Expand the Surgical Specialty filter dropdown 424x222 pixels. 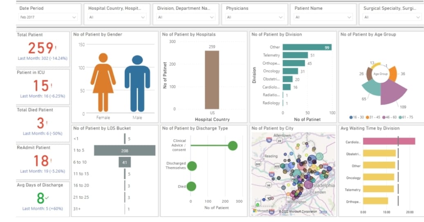point(392,17)
